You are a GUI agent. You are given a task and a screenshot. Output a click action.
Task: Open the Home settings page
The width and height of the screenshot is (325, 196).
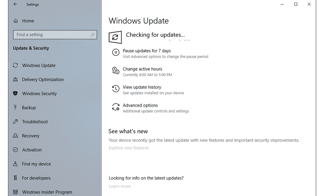point(28,21)
